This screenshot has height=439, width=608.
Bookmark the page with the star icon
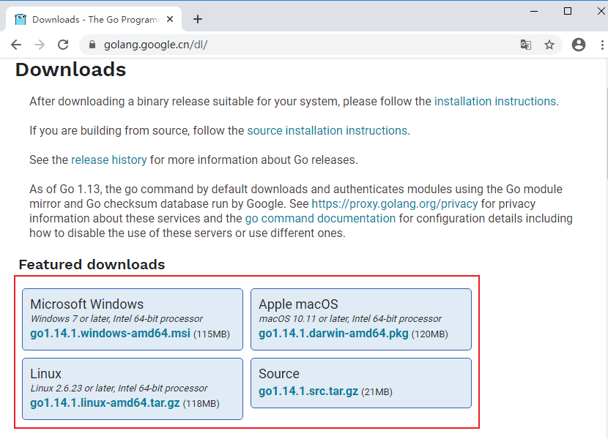(549, 45)
